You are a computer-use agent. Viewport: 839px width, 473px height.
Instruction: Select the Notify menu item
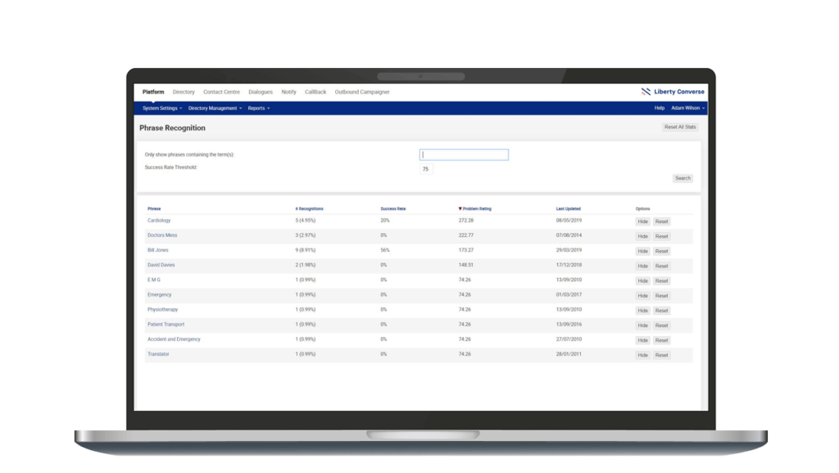[288, 92]
